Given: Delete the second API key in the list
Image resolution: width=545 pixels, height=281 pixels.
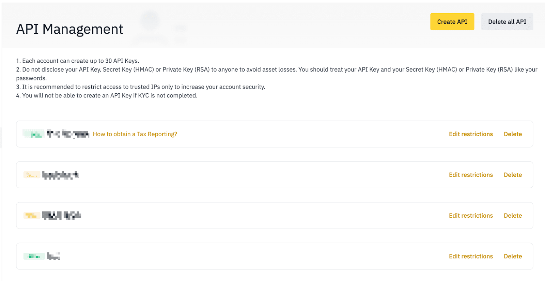Looking at the screenshot, I should pos(513,175).
